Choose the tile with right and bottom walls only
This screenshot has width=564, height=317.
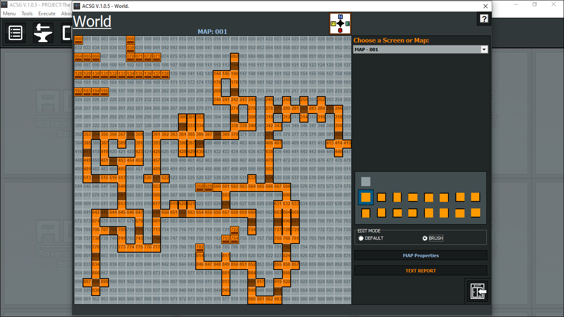click(x=476, y=197)
